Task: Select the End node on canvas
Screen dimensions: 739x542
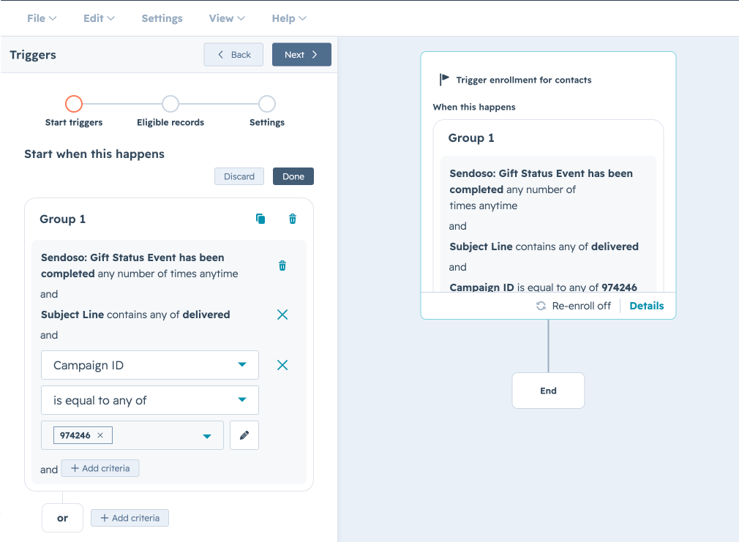Action: click(548, 391)
